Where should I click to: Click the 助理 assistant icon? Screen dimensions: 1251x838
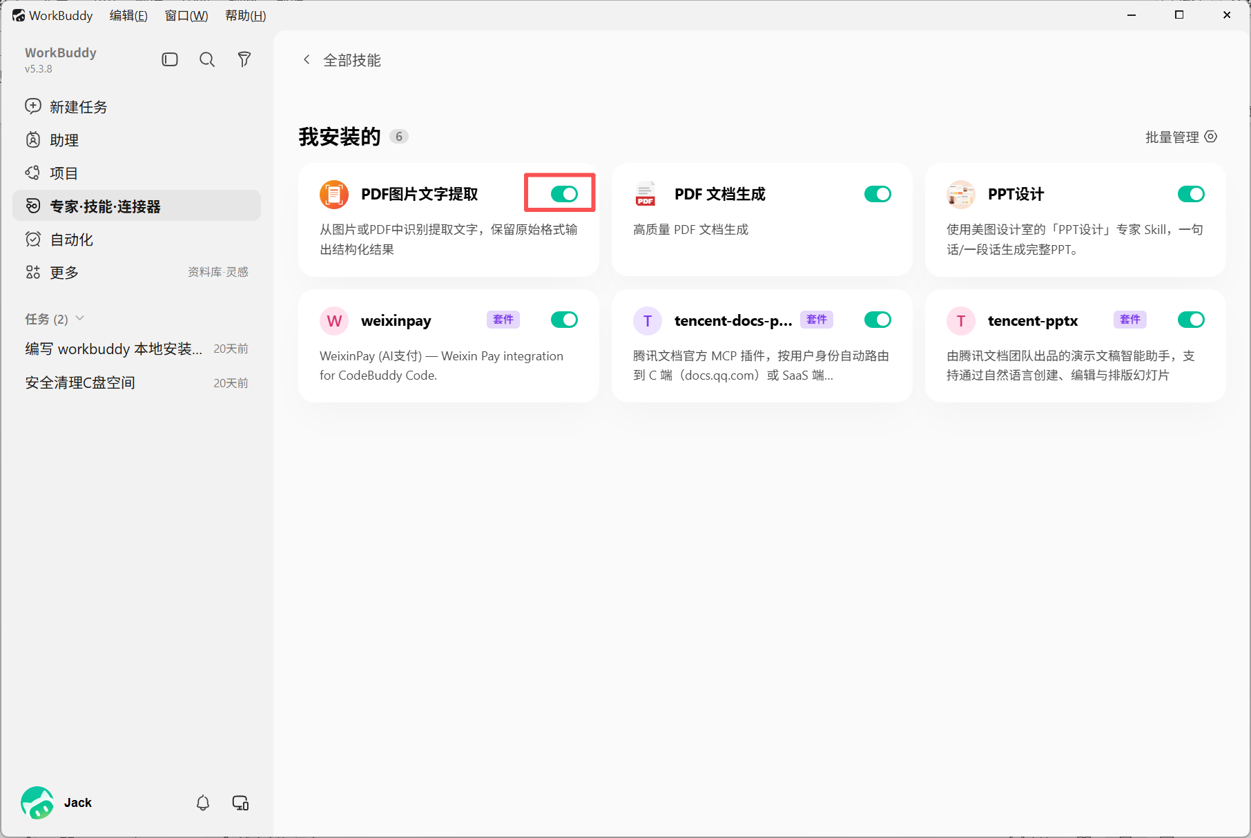(33, 139)
